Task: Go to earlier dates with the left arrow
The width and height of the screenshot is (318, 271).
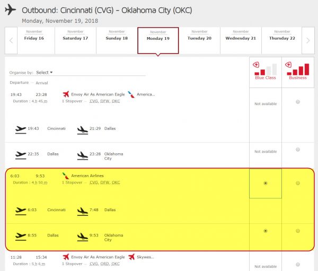Action: tap(11, 41)
